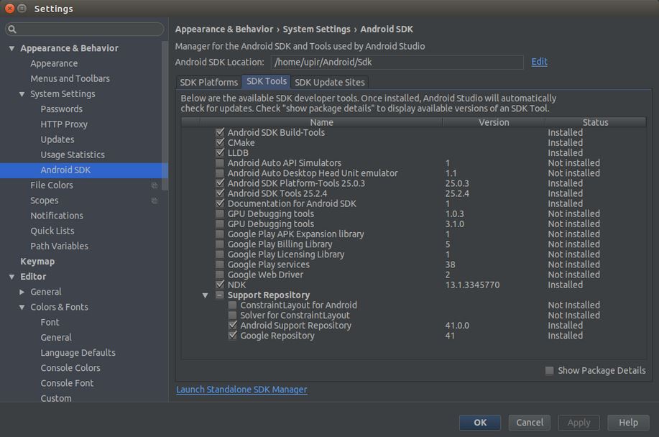Check Solver for ConstraintLayout
Screen dimensions: 659x437
point(232,315)
